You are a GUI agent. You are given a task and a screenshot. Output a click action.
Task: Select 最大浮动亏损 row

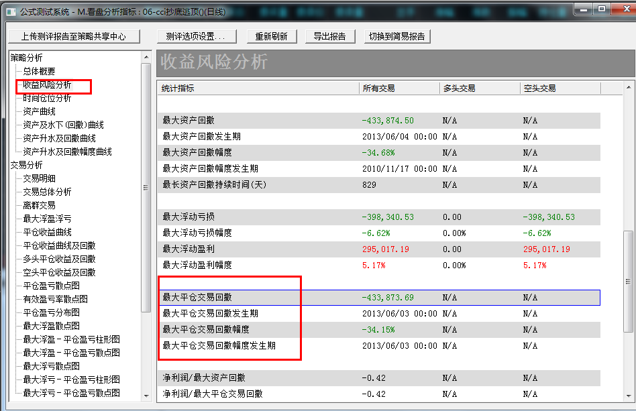379,217
